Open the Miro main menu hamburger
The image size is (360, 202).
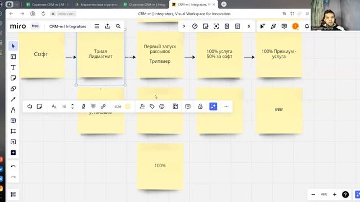coord(97,26)
